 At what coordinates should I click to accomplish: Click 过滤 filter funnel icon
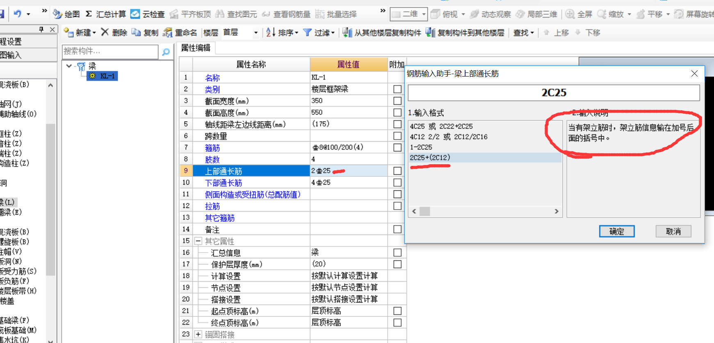(307, 32)
